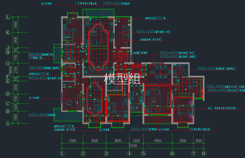Click the vertical 16600 overall dimension
Screen dimensions: 245x158
click(x=10, y=70)
